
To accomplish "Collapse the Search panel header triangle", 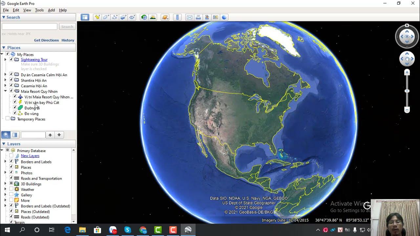I will click(x=4, y=17).
